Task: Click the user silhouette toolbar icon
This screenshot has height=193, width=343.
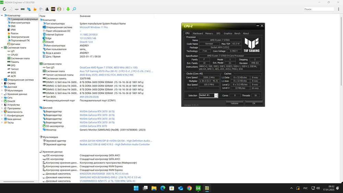Action: (x=47, y=9)
